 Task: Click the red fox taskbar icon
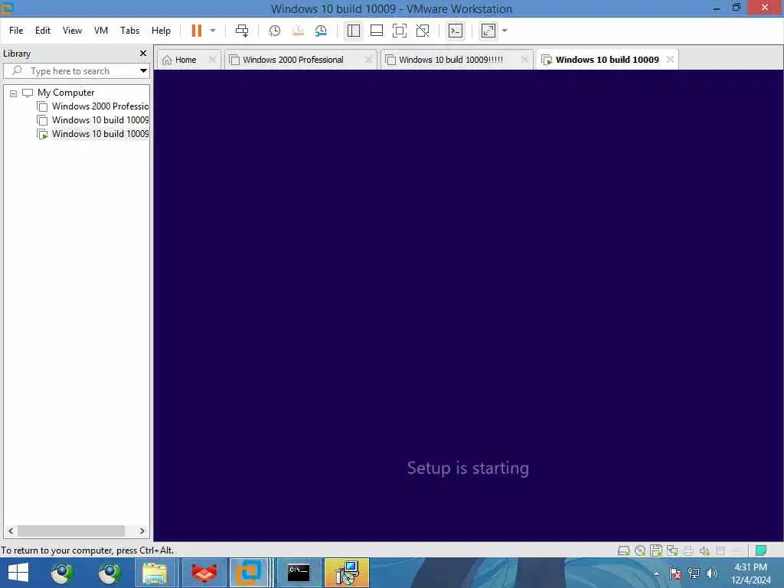[x=204, y=573]
